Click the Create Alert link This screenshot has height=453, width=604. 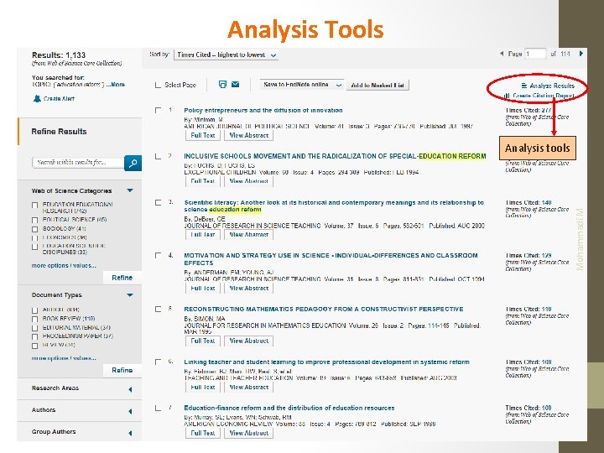pyautogui.click(x=59, y=99)
